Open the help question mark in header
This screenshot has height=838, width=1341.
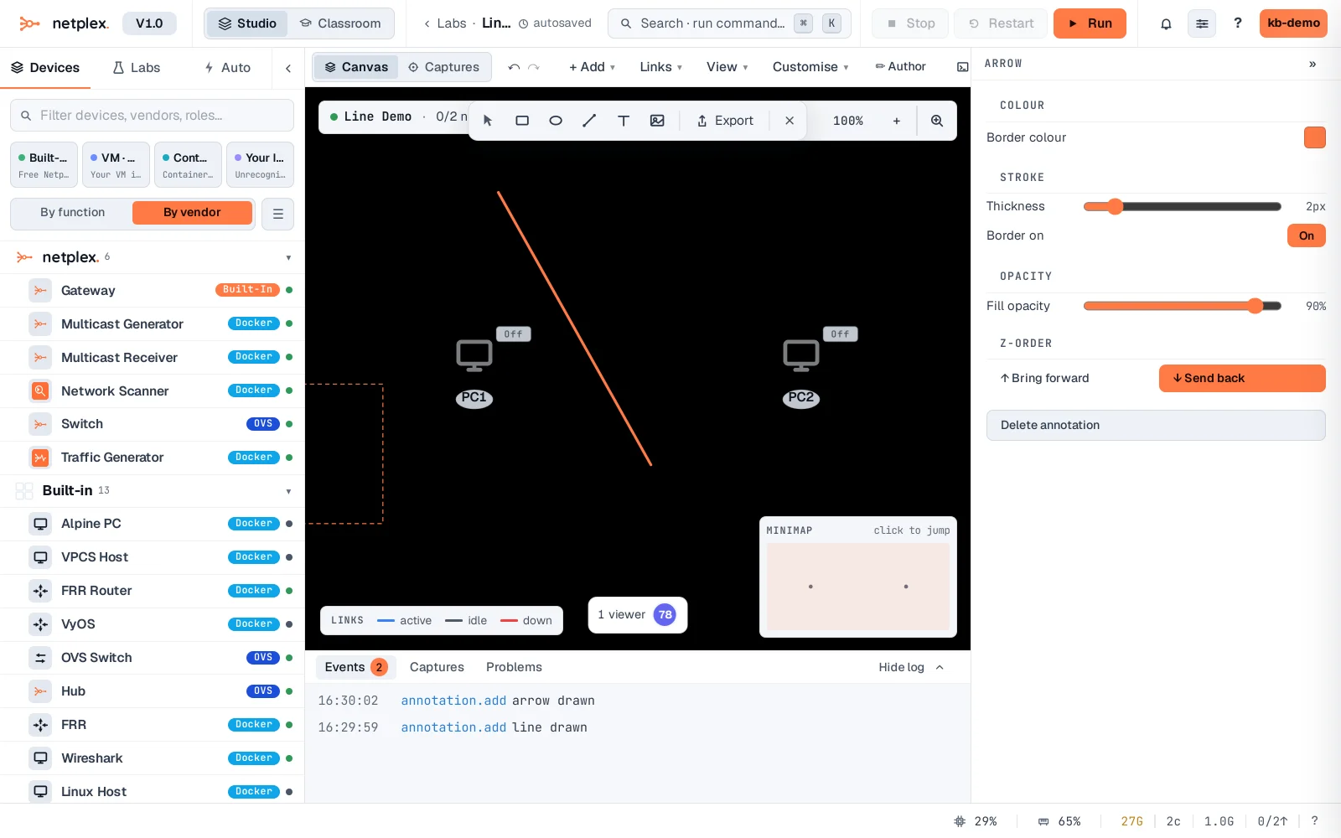click(1238, 23)
